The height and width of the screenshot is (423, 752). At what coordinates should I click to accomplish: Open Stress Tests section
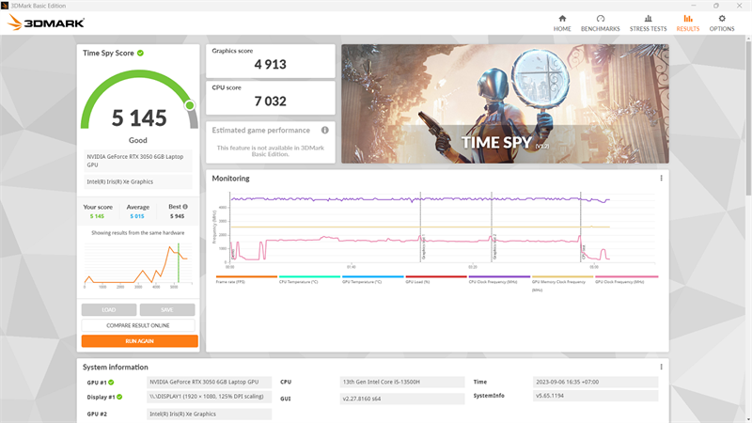(648, 23)
